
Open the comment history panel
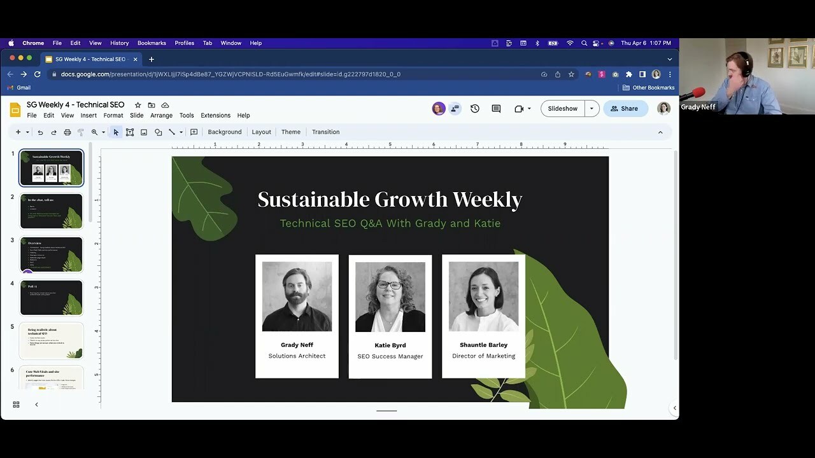[496, 109]
